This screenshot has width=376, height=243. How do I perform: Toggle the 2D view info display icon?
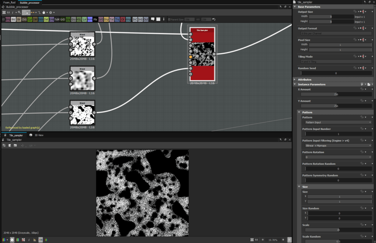pyautogui.click(x=29, y=240)
